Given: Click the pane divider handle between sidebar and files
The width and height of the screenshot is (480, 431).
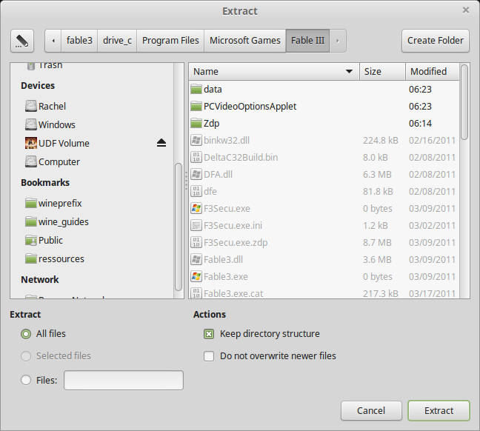Looking at the screenshot, I should coord(186,181).
